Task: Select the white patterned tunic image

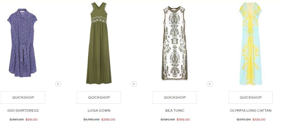Action: click(175, 43)
